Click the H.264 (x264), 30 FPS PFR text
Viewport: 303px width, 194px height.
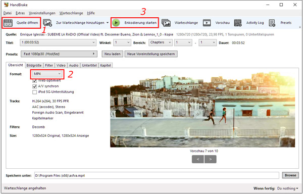(x=50, y=101)
